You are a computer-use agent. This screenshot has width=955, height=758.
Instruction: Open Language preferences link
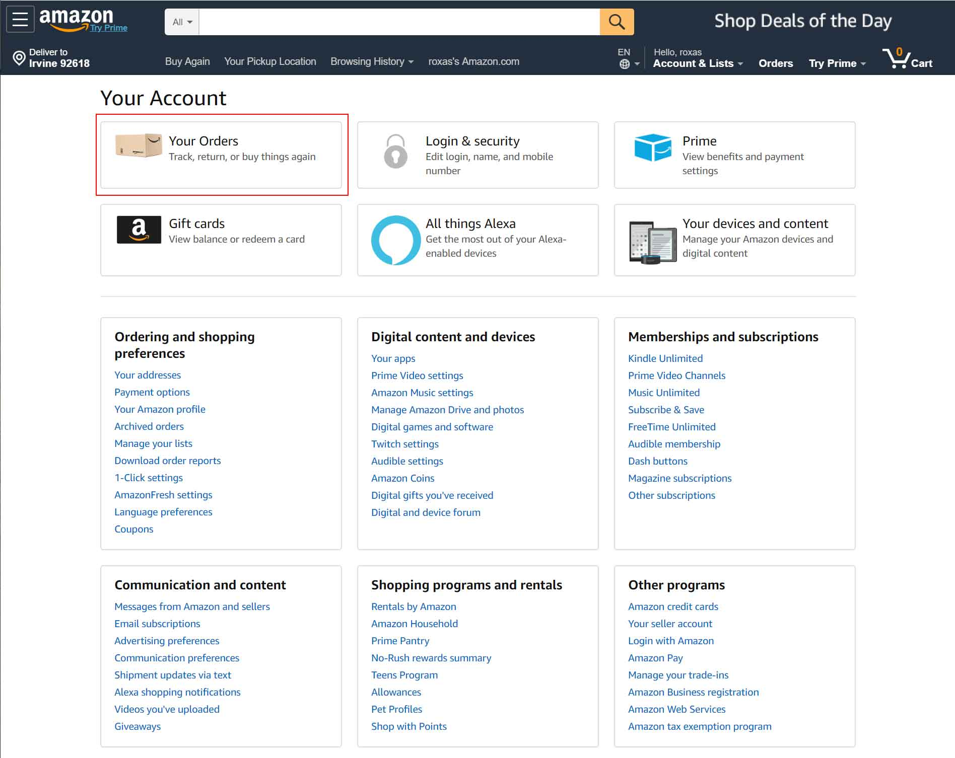point(163,512)
